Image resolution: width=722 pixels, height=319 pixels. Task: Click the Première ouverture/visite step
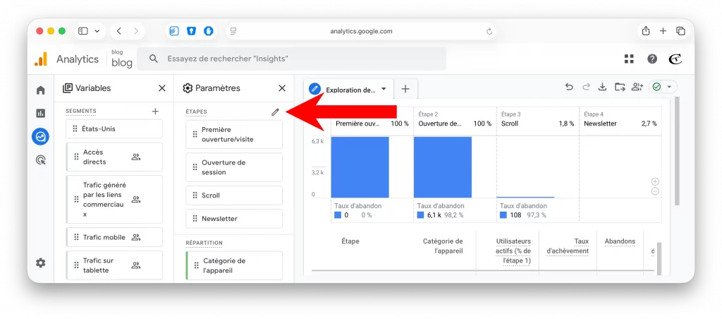click(x=234, y=134)
